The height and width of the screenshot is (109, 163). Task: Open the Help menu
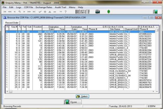[x=80, y=7]
